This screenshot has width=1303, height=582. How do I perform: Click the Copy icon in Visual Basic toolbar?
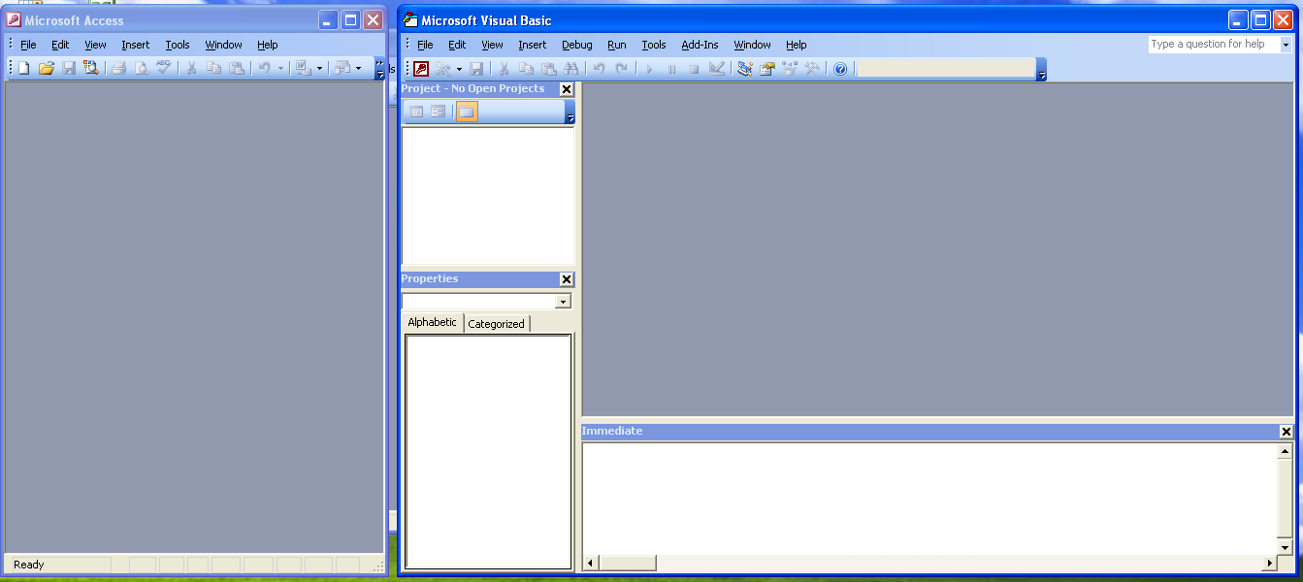(526, 68)
